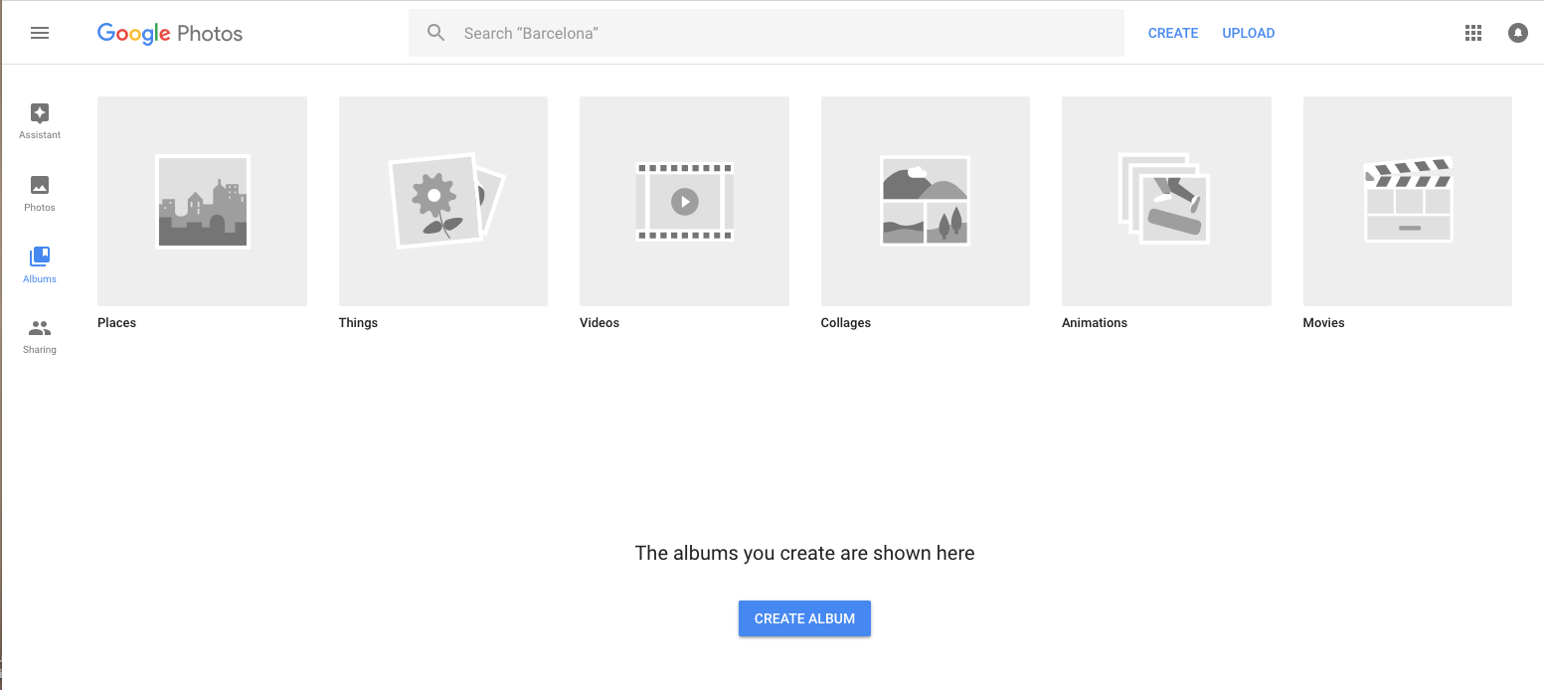
Task: Open the Animations album thumbnail
Action: (x=1166, y=201)
